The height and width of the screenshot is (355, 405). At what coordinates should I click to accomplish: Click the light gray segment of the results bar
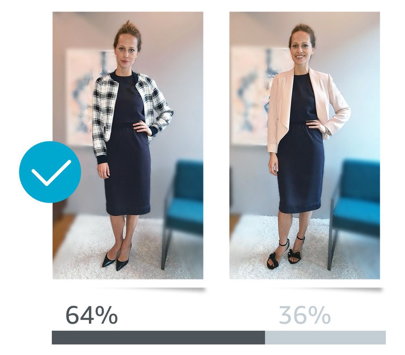click(325, 337)
